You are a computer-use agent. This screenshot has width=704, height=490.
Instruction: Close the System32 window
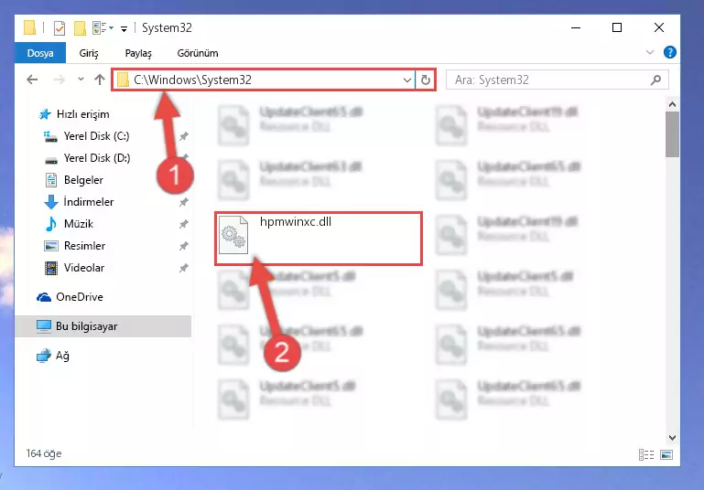click(658, 27)
